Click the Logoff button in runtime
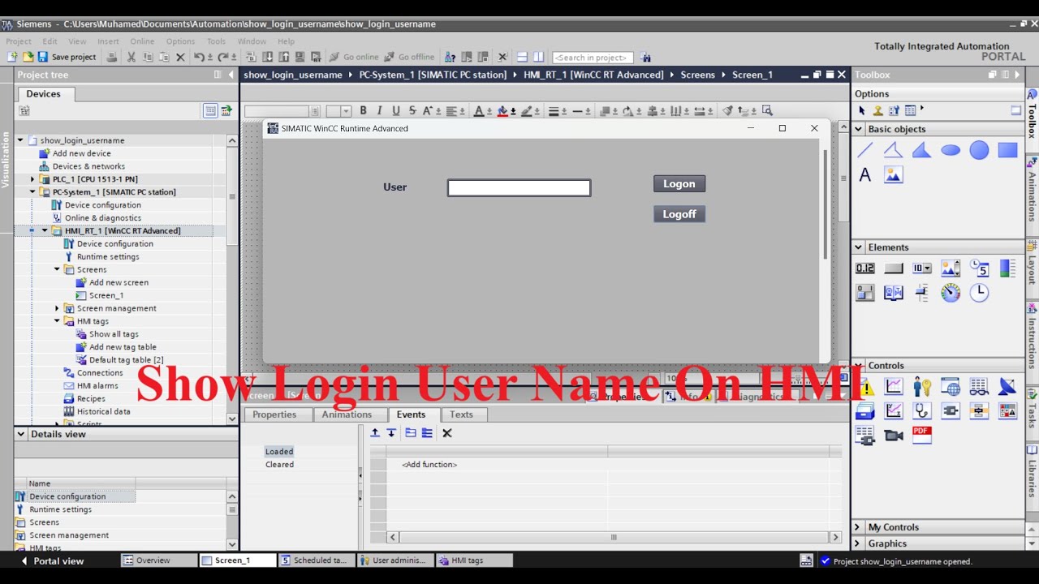 tap(679, 214)
